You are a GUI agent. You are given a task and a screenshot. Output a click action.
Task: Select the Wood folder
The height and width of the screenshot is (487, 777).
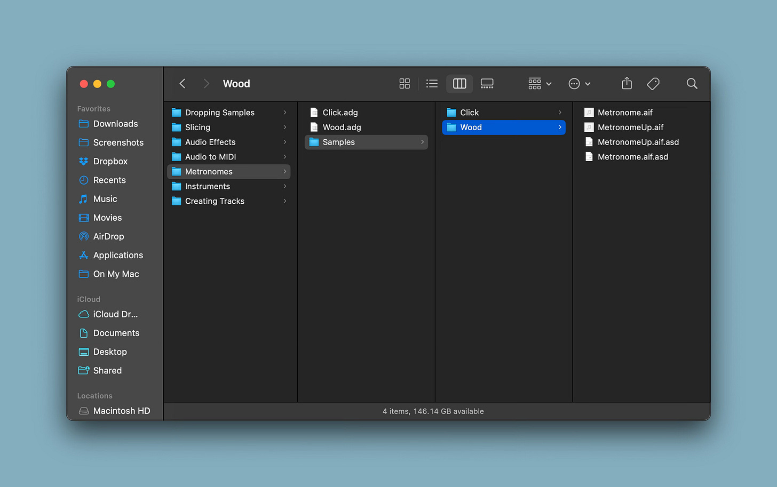click(x=504, y=127)
